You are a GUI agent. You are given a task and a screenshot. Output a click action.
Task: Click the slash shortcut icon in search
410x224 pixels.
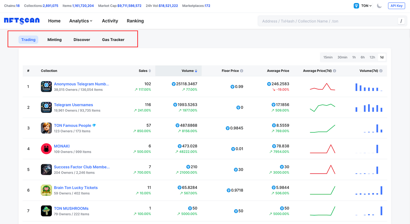click(401, 21)
